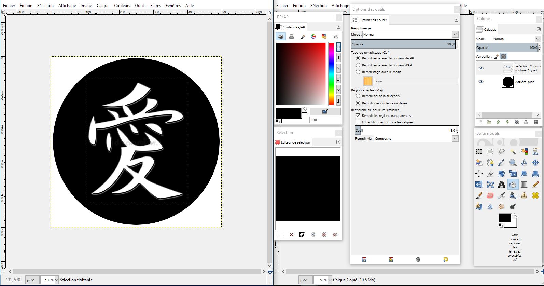Select the Rectangle Select tool in the toolbox
The image size is (544, 286).
pyautogui.click(x=479, y=152)
